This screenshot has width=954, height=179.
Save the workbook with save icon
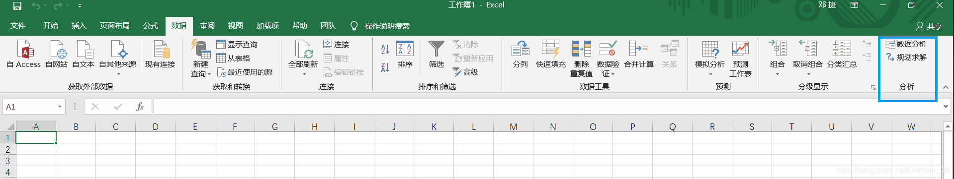click(17, 6)
